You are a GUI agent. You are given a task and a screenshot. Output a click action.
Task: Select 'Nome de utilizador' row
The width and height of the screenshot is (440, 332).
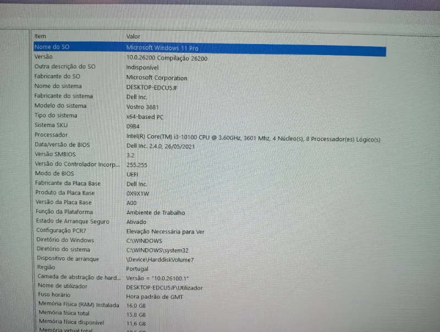[x=63, y=286]
